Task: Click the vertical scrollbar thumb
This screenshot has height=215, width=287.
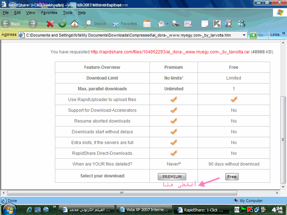Action: tap(283, 140)
